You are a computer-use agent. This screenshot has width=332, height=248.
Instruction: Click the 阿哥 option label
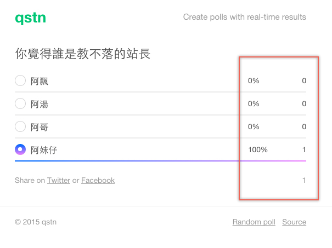[x=40, y=127]
